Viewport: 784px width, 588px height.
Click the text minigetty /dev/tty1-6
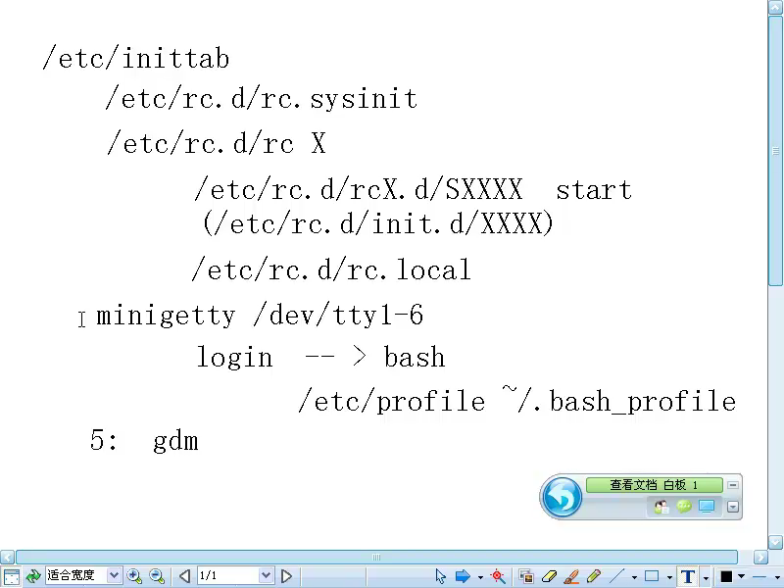pyautogui.click(x=260, y=315)
